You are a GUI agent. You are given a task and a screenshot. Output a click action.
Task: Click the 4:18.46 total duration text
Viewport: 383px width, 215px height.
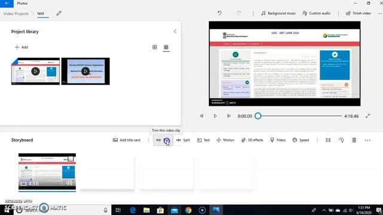(x=351, y=116)
